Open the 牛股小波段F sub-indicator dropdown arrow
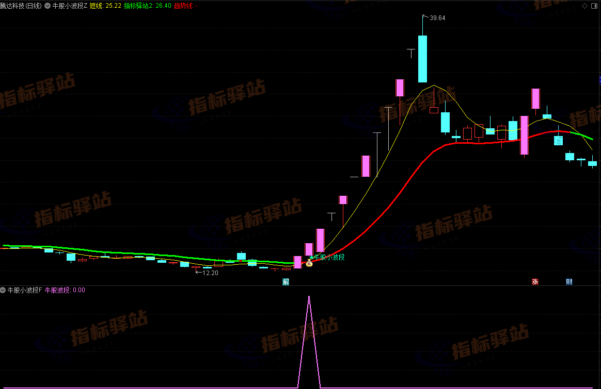601x389 pixels. [x=3, y=290]
